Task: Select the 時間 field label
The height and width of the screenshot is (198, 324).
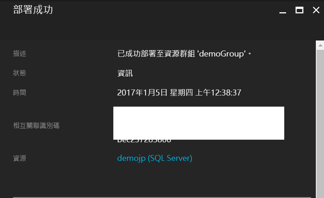Action: point(19,92)
